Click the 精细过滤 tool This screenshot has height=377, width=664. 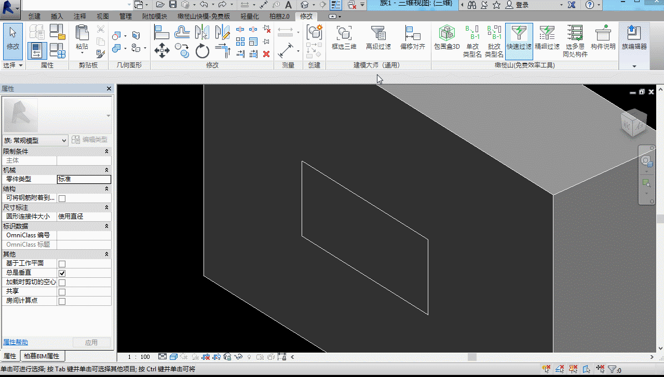coord(547,37)
